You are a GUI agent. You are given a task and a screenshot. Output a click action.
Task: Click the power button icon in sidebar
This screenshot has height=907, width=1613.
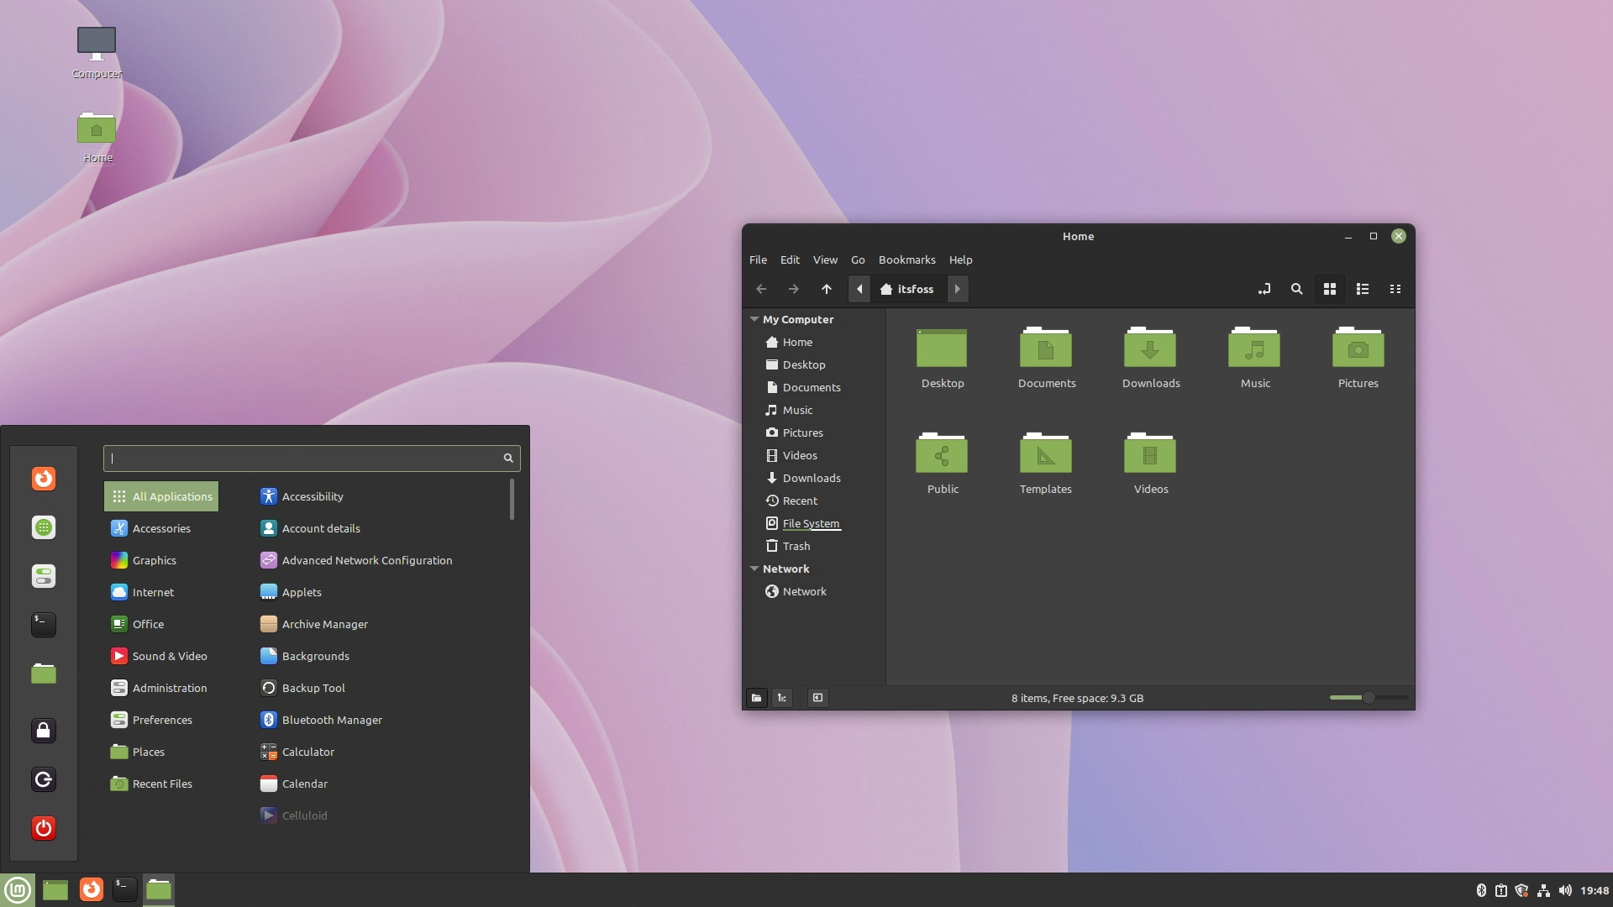click(45, 827)
